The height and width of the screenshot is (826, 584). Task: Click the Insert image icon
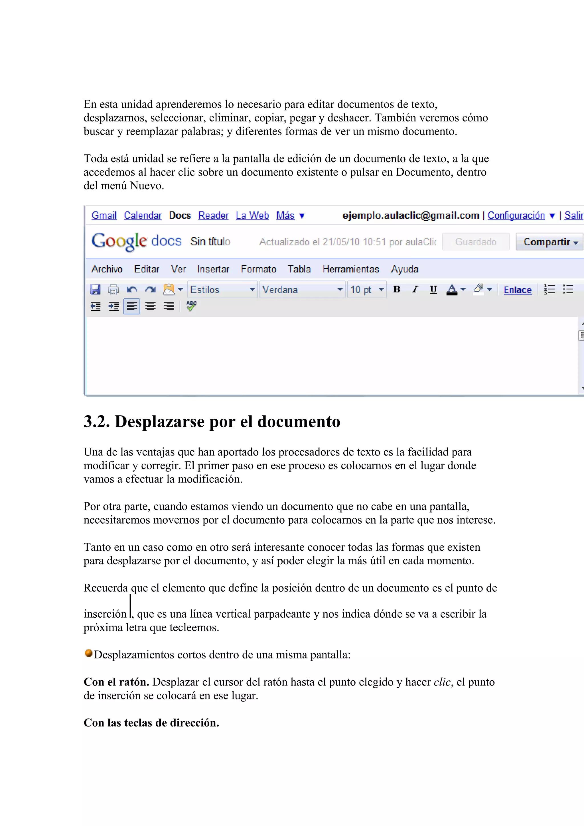click(169, 290)
